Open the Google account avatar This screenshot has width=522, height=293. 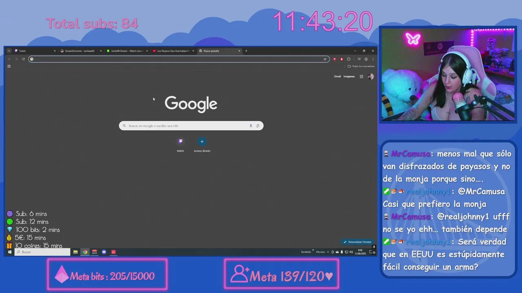(371, 77)
